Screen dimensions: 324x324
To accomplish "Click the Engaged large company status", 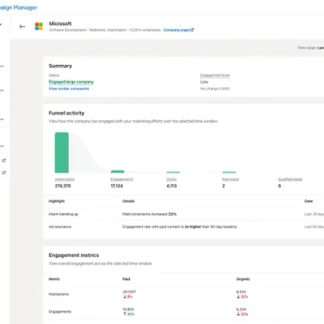I will click(x=71, y=82).
